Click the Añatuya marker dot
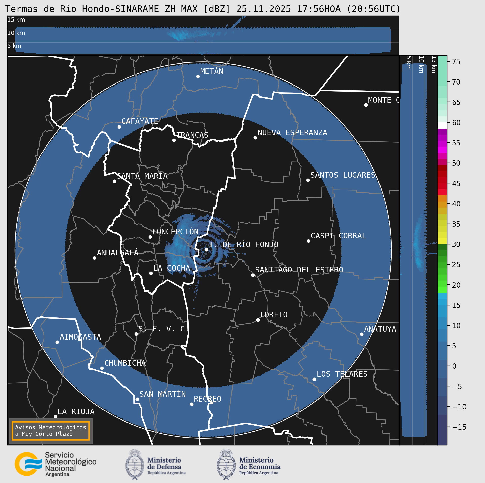 click(x=362, y=334)
